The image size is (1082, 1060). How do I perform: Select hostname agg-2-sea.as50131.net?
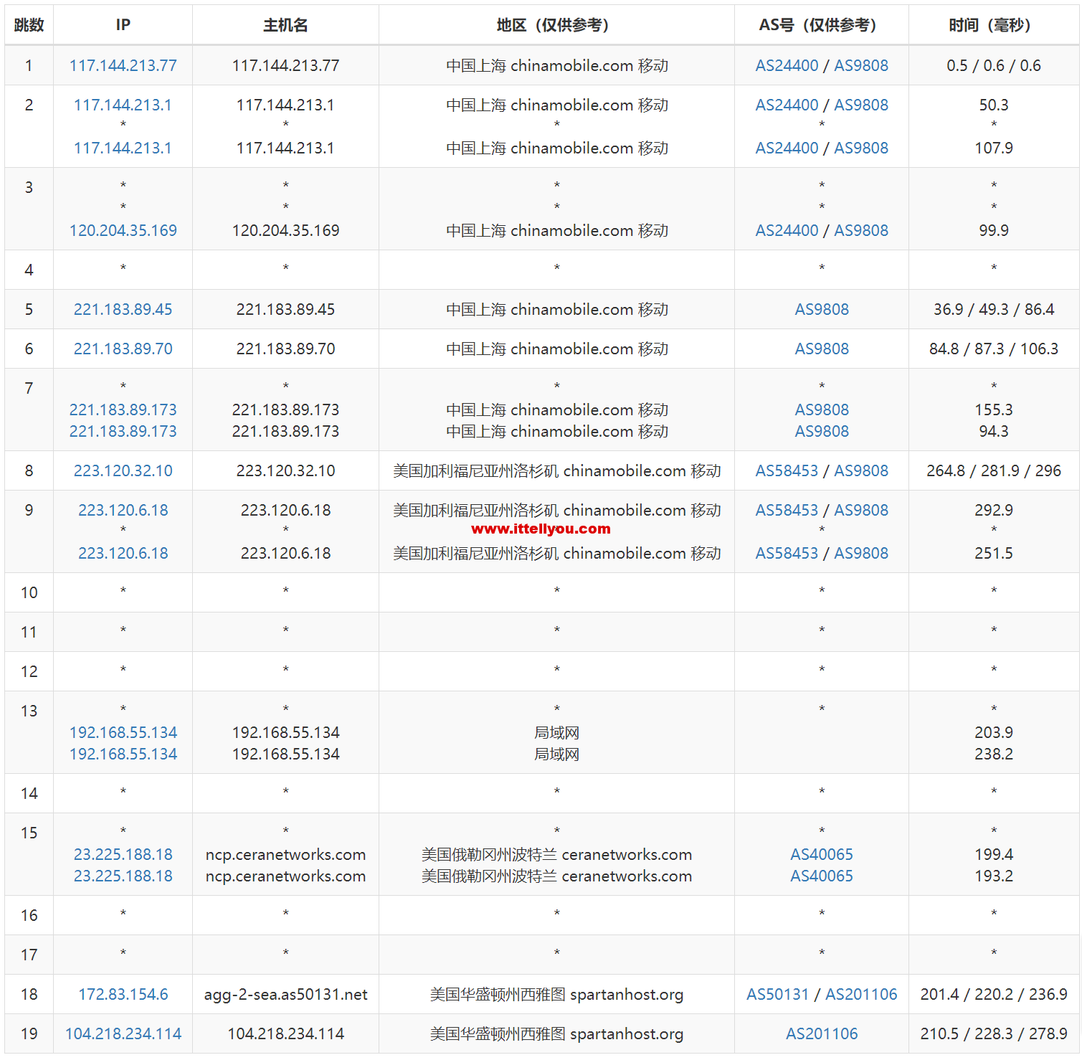[285, 994]
